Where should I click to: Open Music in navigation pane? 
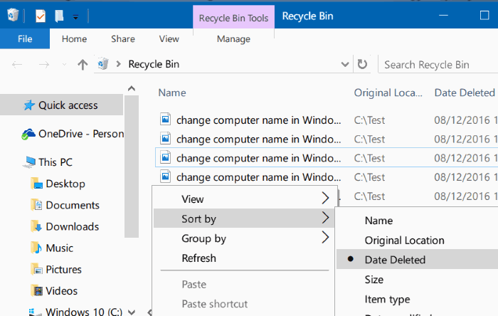pyautogui.click(x=59, y=248)
